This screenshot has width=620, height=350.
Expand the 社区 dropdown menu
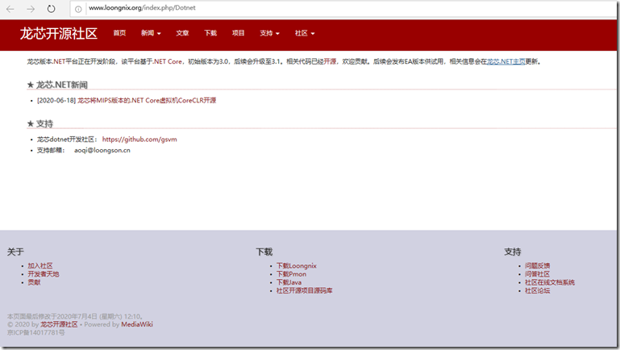pyautogui.click(x=305, y=33)
